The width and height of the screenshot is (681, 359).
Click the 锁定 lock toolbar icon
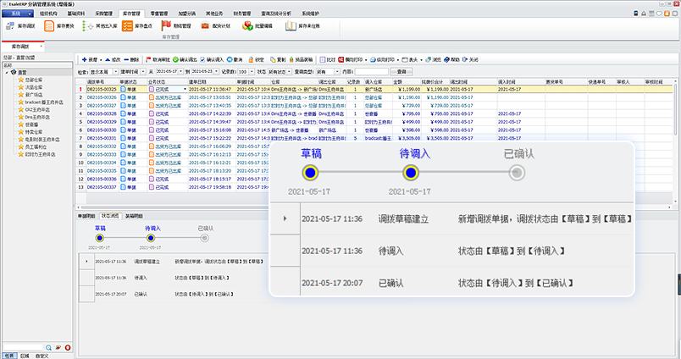pyautogui.click(x=259, y=60)
